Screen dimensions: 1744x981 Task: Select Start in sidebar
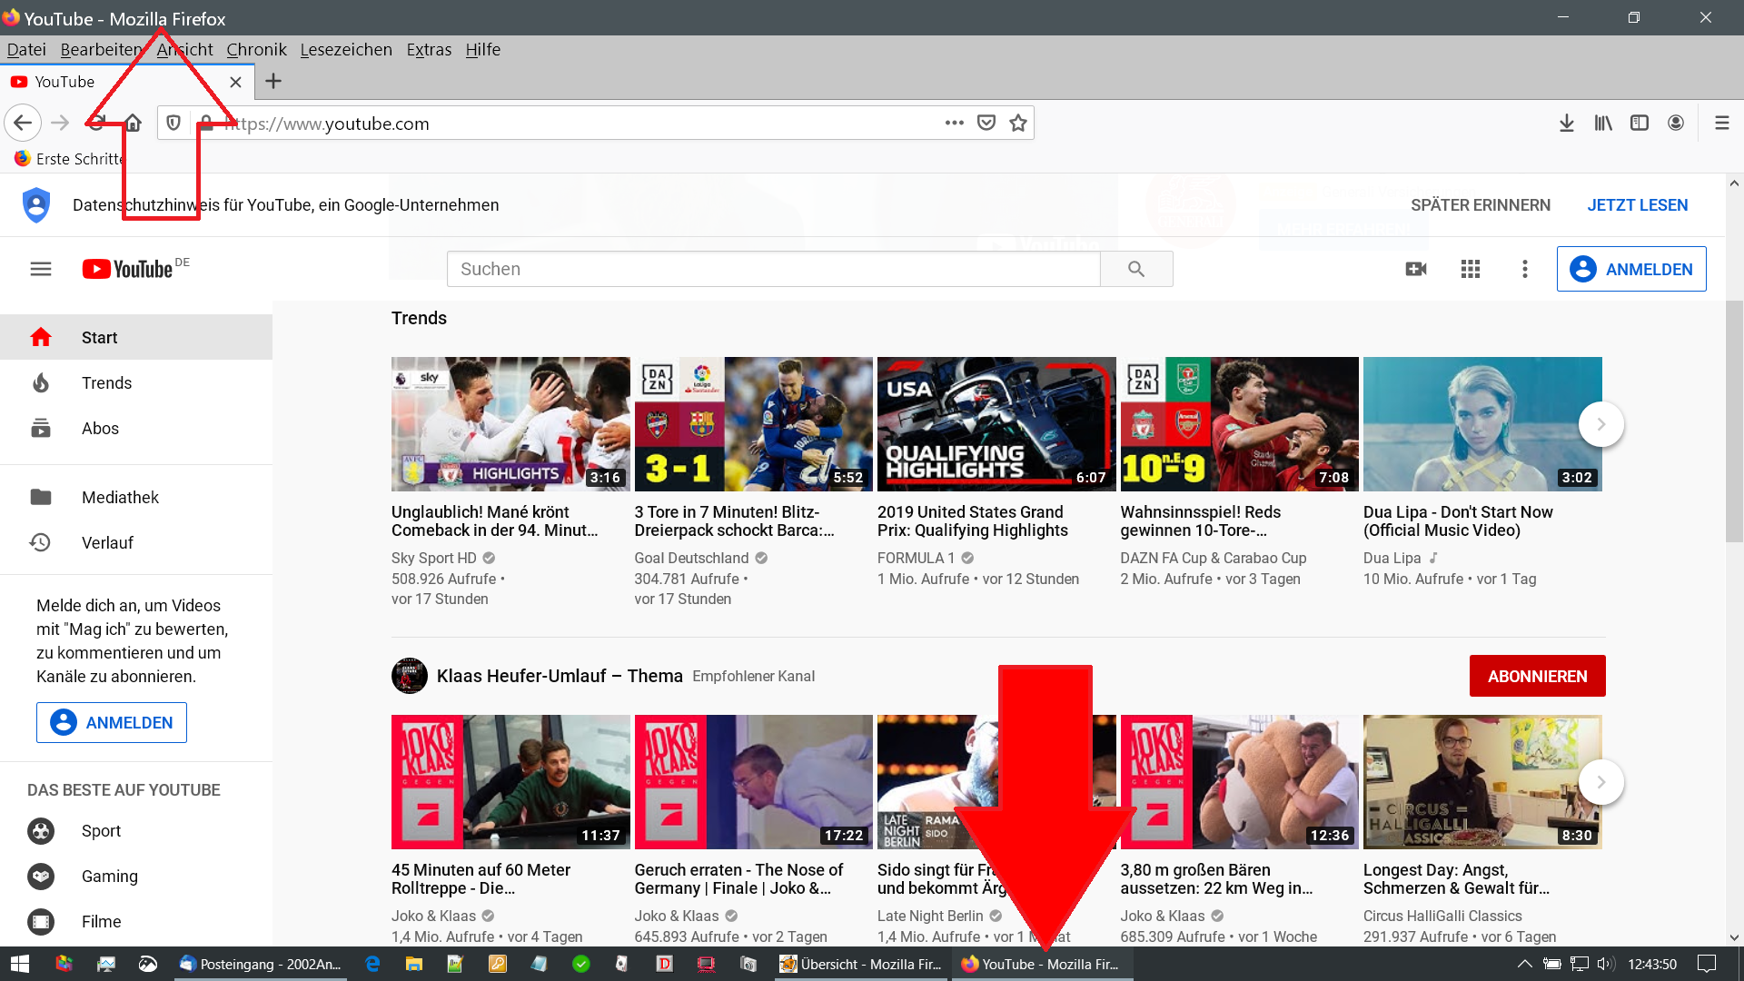click(136, 338)
